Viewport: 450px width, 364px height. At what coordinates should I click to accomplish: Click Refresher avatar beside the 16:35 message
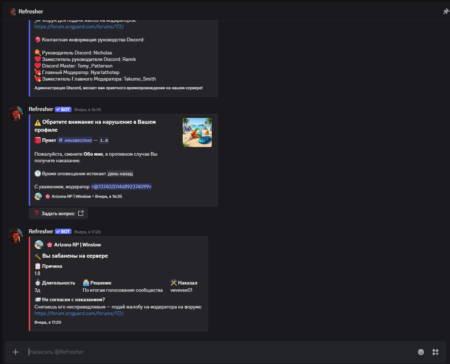(16, 113)
